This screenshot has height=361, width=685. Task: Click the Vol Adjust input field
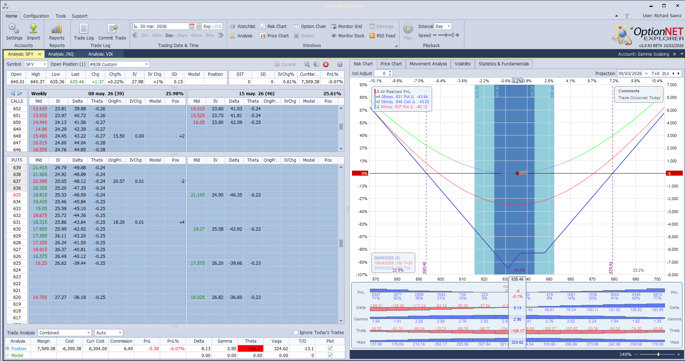pos(381,73)
